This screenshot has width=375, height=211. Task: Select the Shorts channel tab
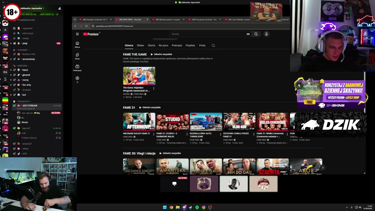151,45
